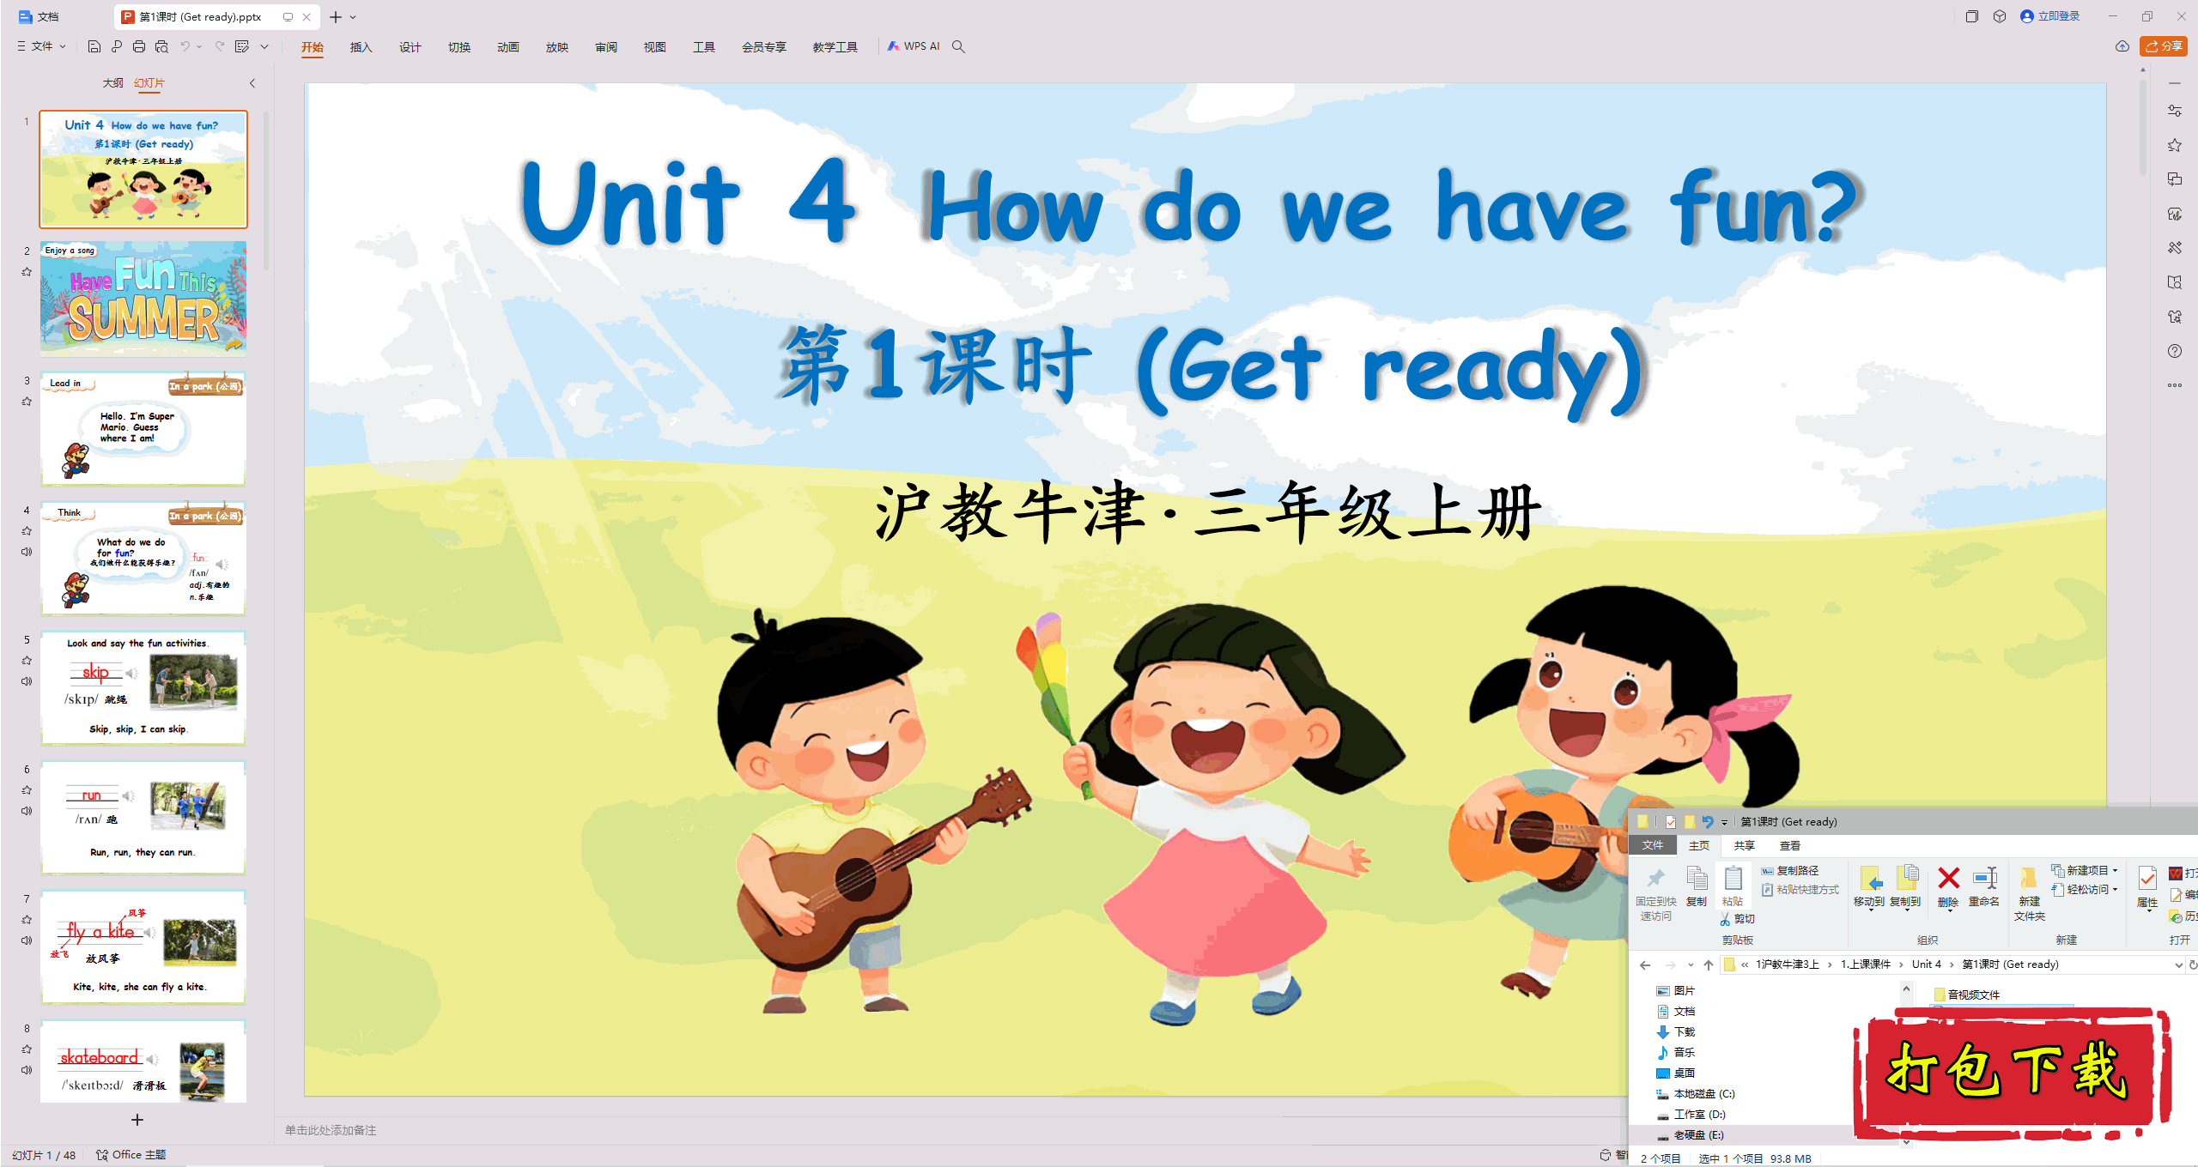2198x1167 pixels.
Task: Click the Redo arrow icon
Action: tap(220, 46)
